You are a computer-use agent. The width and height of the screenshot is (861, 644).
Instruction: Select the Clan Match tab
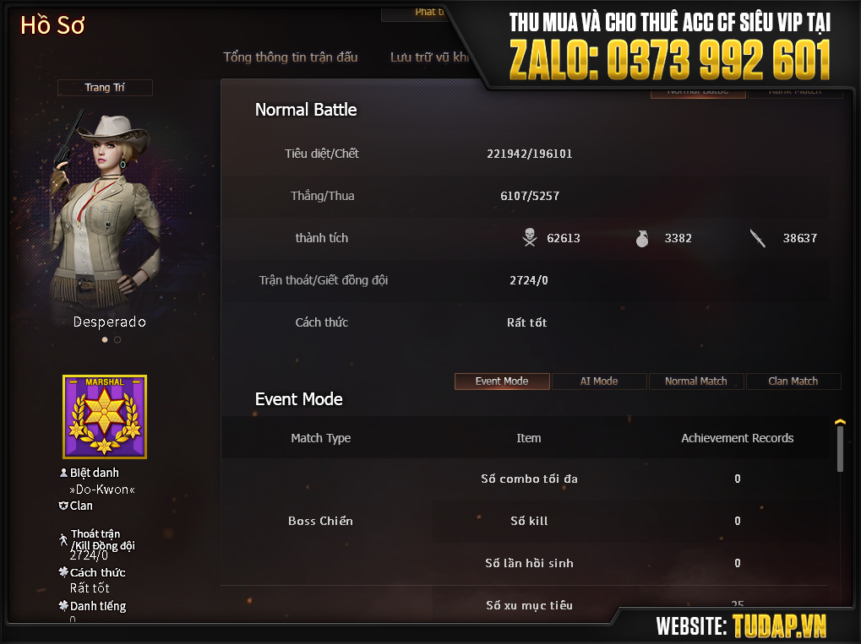coord(793,382)
